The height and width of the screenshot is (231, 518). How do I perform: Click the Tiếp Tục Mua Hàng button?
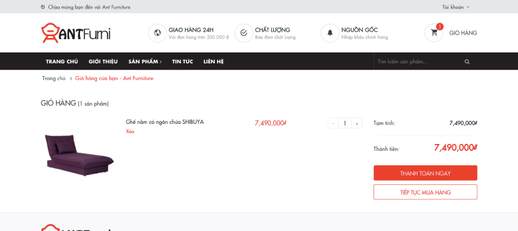click(x=425, y=192)
